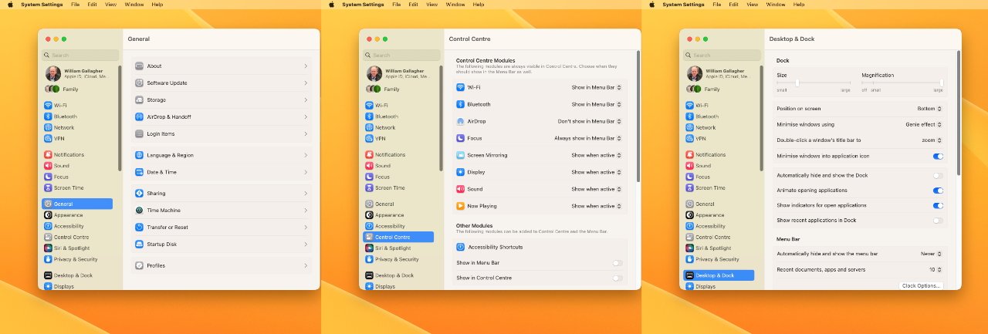This screenshot has height=334, width=988.
Task: Click AirDrop module icon in Control Centre pane
Action: click(x=460, y=121)
